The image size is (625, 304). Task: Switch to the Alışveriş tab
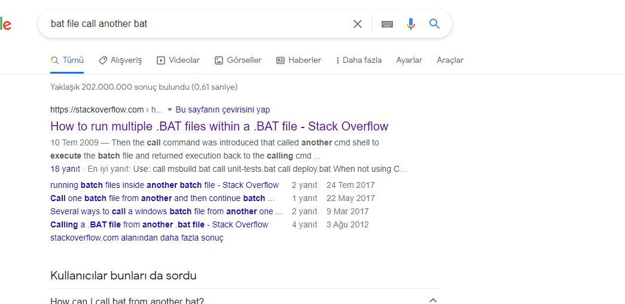pyautogui.click(x=120, y=60)
